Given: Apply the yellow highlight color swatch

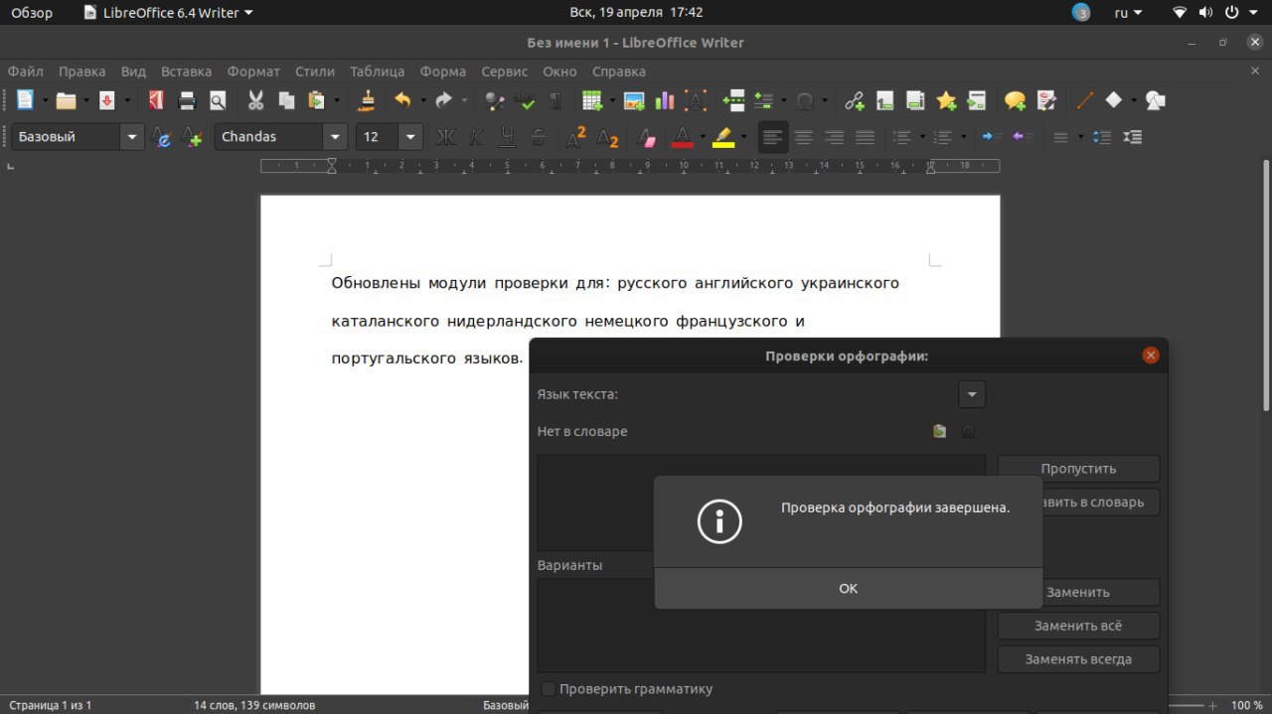Looking at the screenshot, I should [x=723, y=137].
